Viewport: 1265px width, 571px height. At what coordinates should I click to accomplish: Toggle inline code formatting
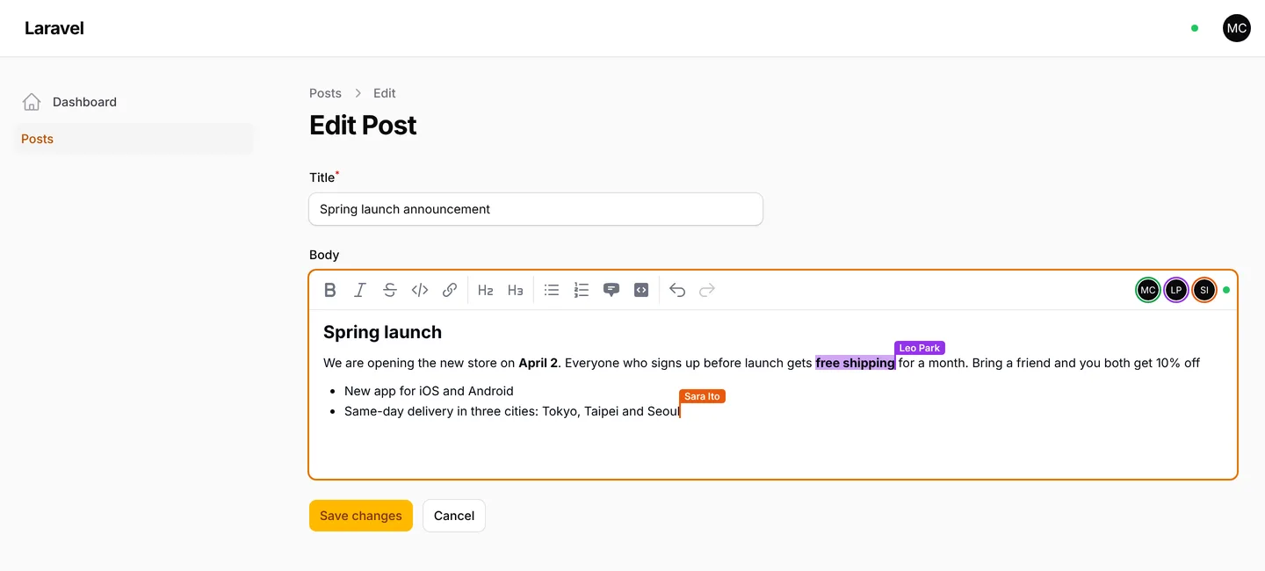pyautogui.click(x=420, y=290)
